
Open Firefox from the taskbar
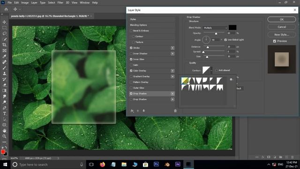click(x=102, y=164)
